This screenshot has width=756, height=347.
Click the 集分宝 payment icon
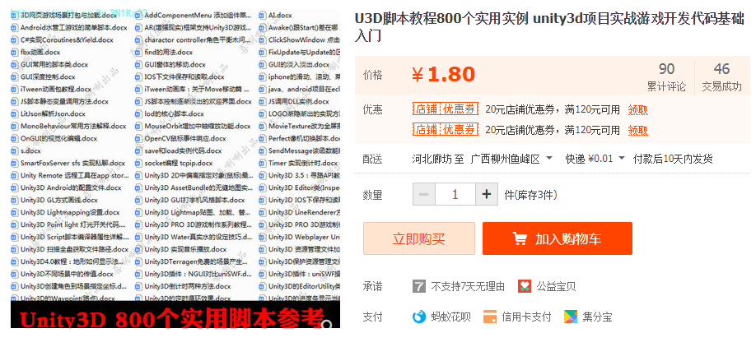tap(571, 317)
